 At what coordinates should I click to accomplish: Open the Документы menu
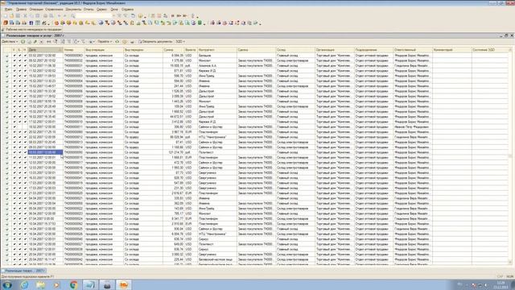[x=73, y=10]
